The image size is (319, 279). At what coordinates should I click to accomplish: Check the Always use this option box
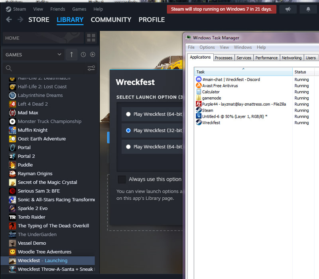tap(122, 179)
